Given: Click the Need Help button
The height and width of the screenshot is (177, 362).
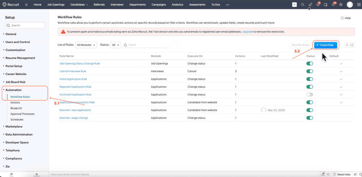Looking at the screenshot, I should (342, 174).
